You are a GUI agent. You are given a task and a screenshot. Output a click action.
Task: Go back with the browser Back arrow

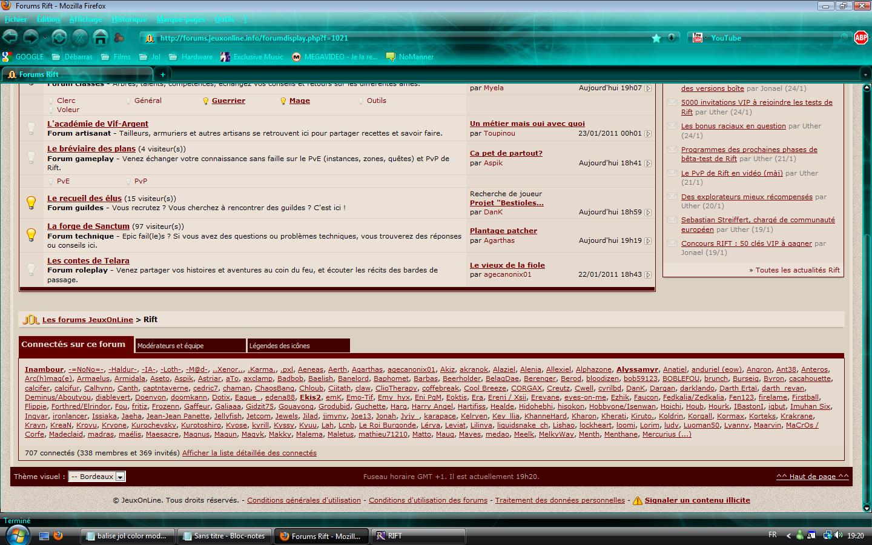(x=10, y=38)
